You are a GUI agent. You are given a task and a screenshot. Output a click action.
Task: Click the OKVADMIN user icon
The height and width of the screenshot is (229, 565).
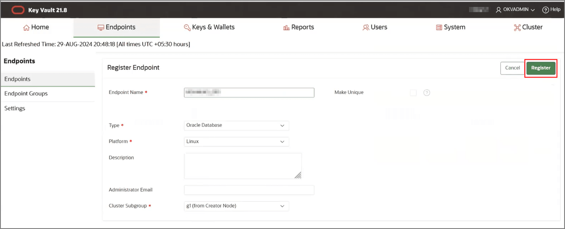[x=499, y=10]
